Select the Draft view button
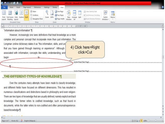The width and height of the screenshot is (165, 124). coord(26,15)
